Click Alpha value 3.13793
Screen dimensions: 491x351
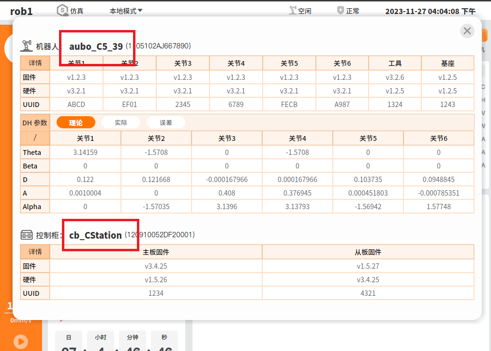[x=298, y=207]
